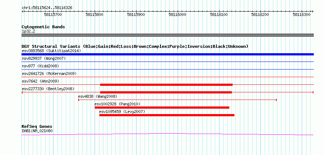Click ruler coordinate 58115900
This screenshot has width=324, height=155.
136,14
